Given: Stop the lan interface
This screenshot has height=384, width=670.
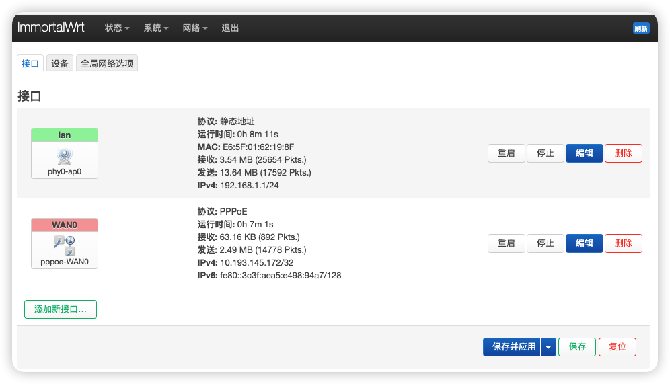Looking at the screenshot, I should (x=545, y=153).
